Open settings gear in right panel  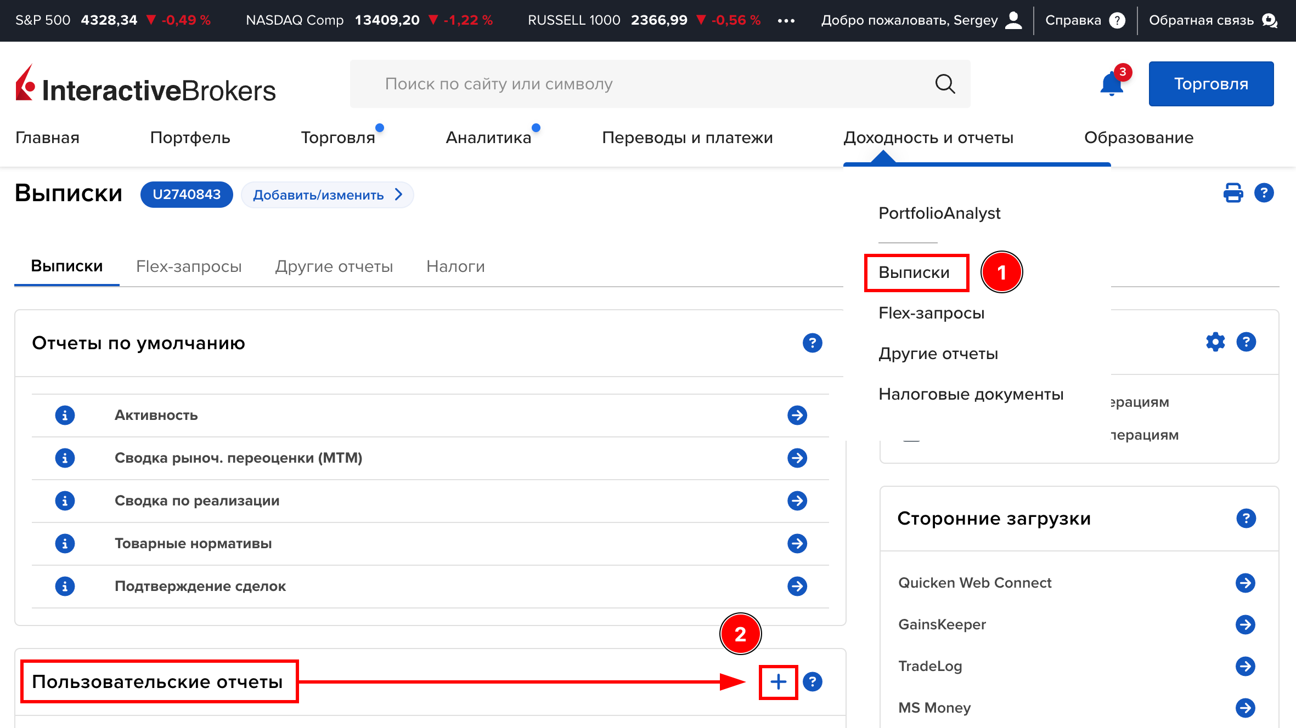coord(1215,342)
